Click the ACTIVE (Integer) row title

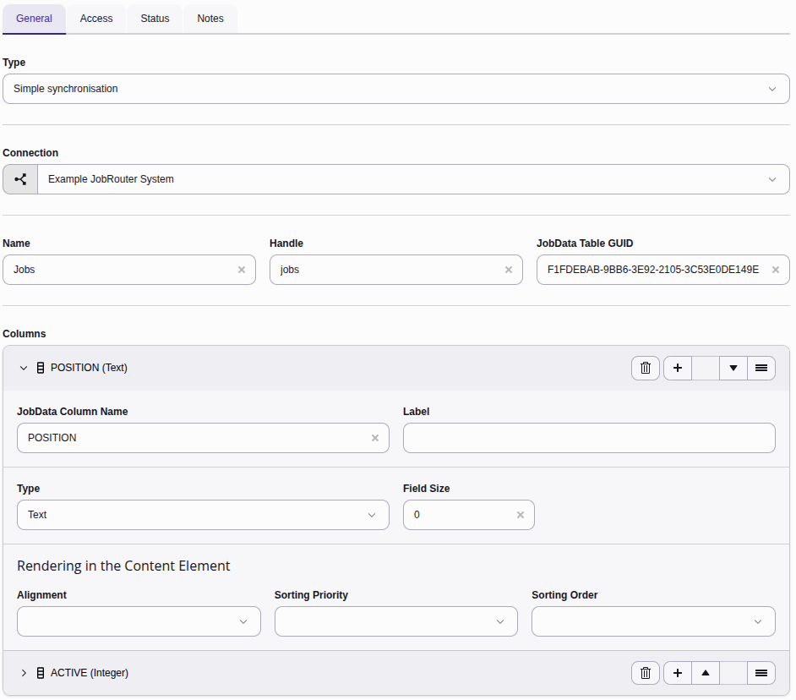pyautogui.click(x=90, y=673)
